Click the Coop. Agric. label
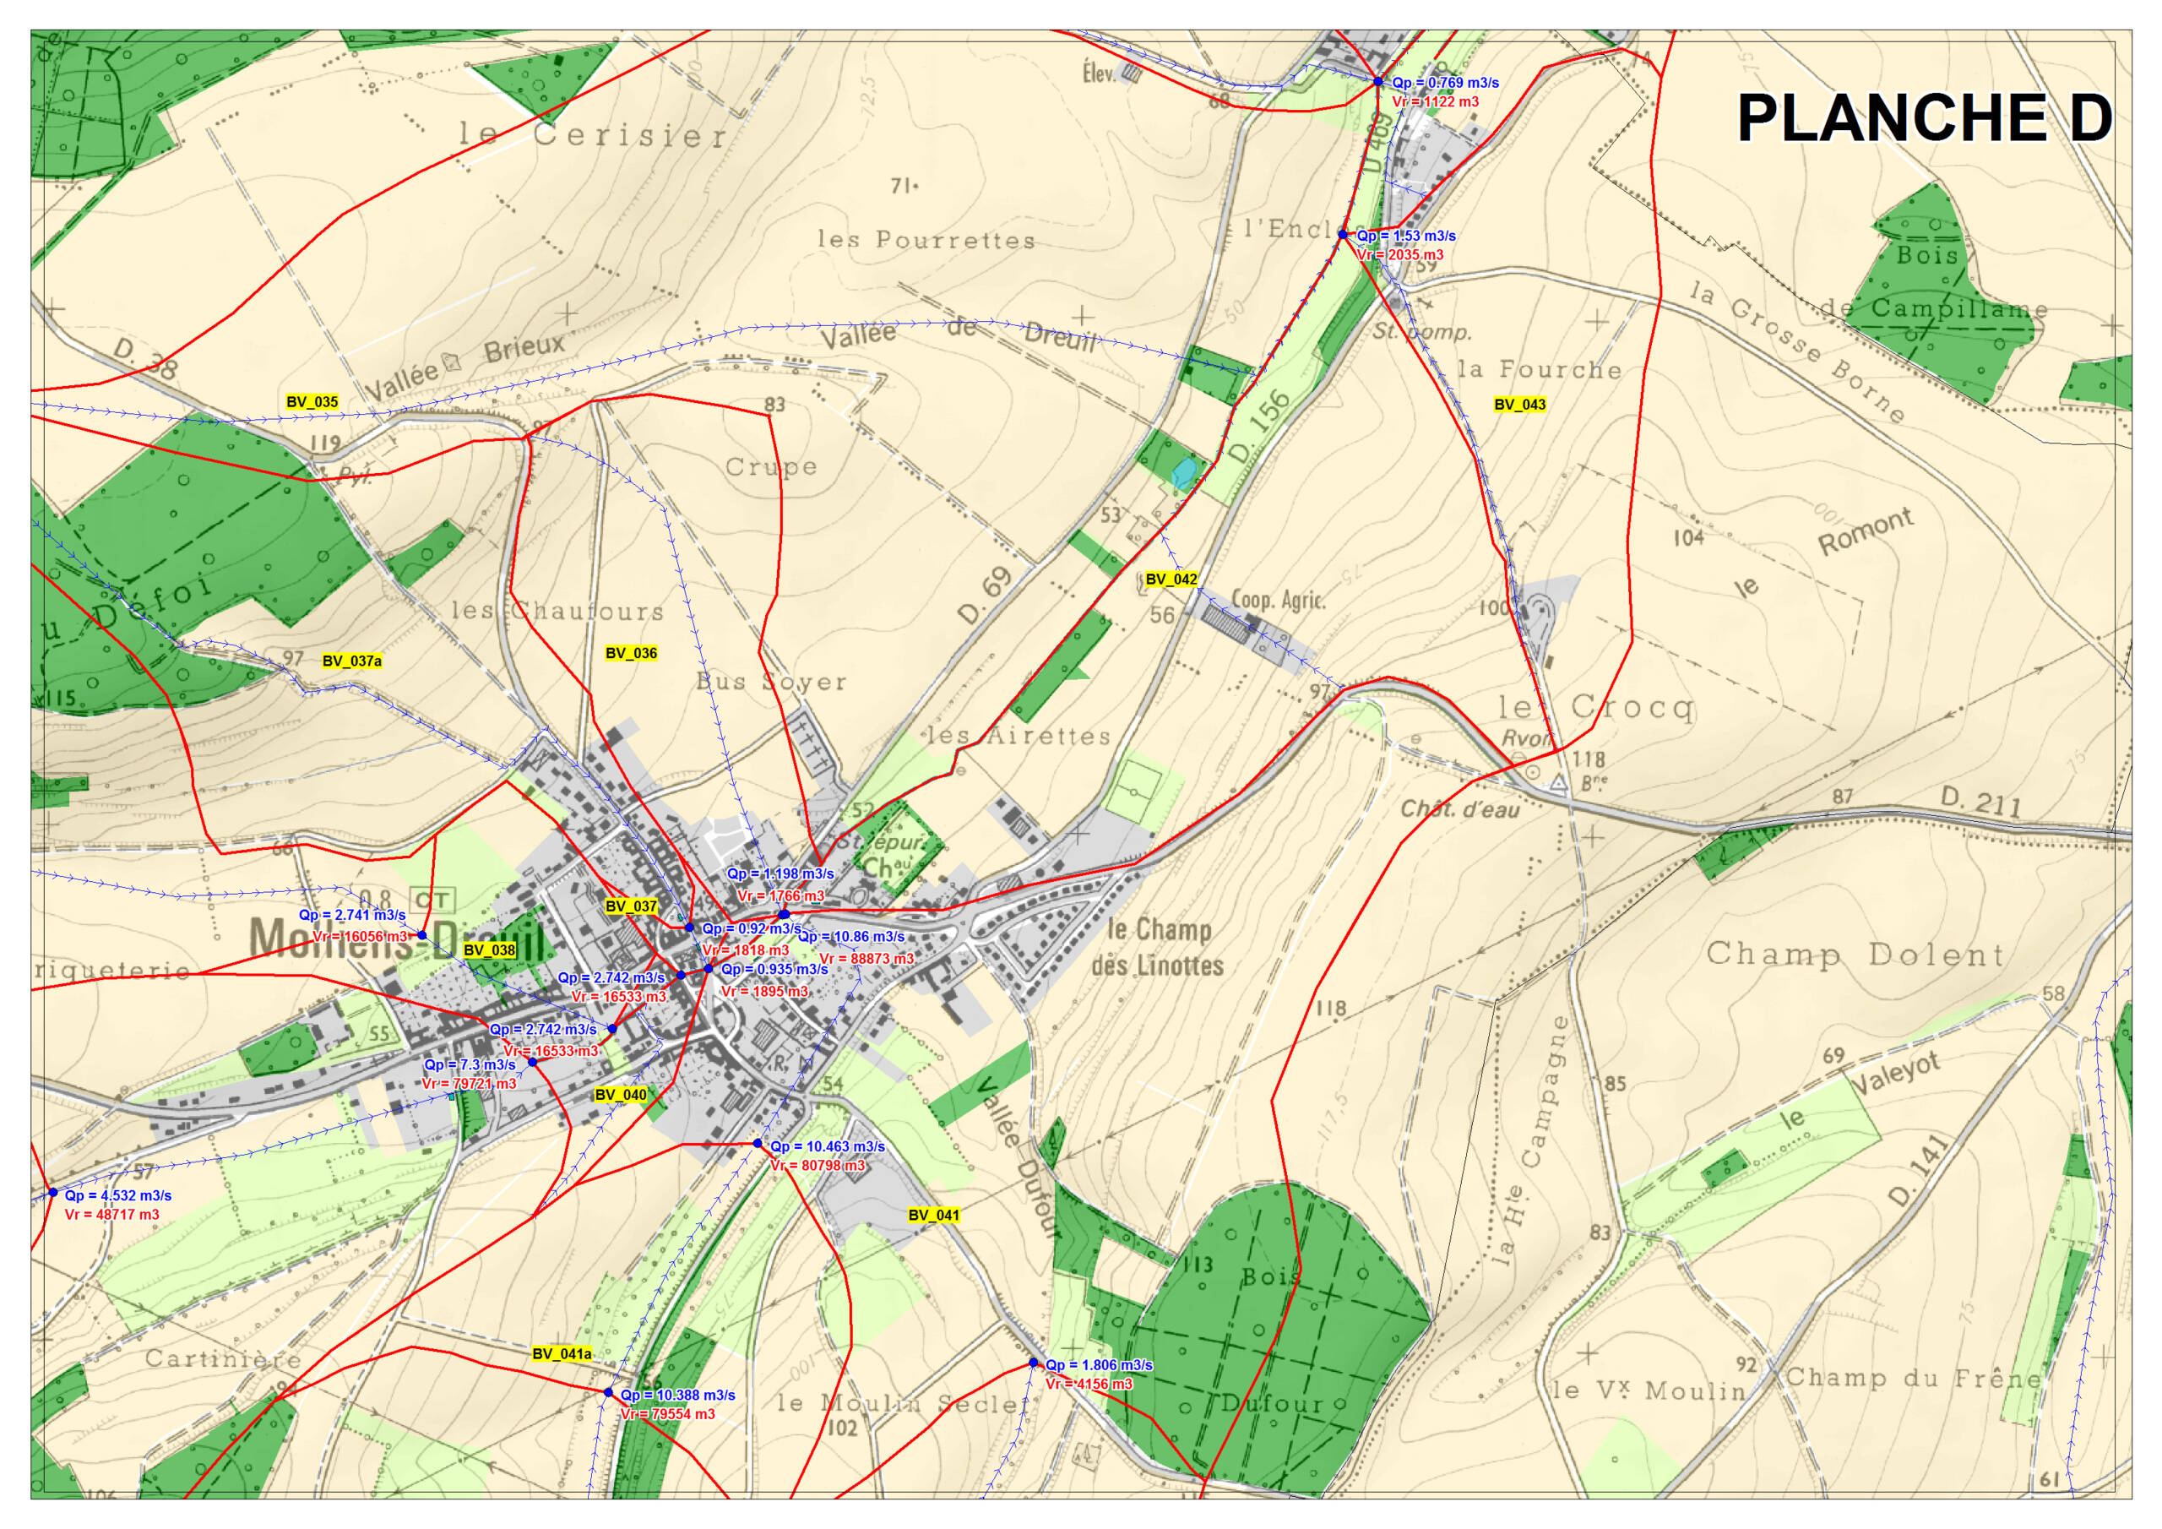The image size is (2162, 1529). [x=1279, y=600]
